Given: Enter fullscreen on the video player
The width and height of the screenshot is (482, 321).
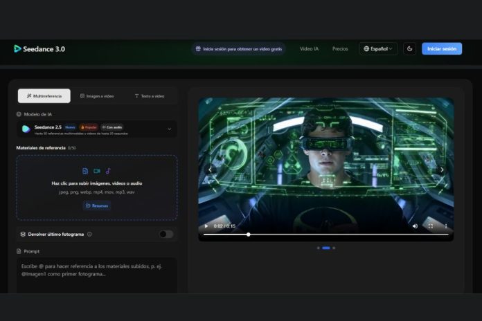Looking at the screenshot, I should pyautogui.click(x=430, y=226).
